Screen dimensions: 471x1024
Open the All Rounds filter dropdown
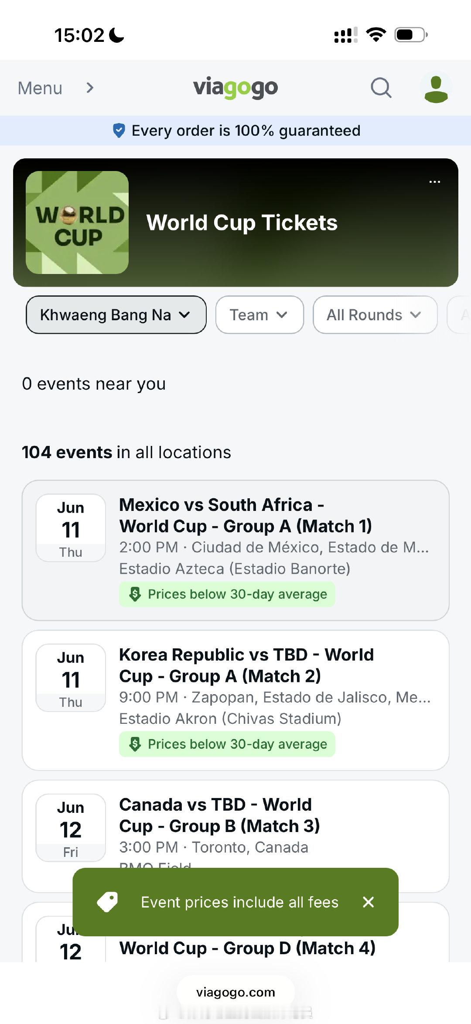[x=375, y=315]
